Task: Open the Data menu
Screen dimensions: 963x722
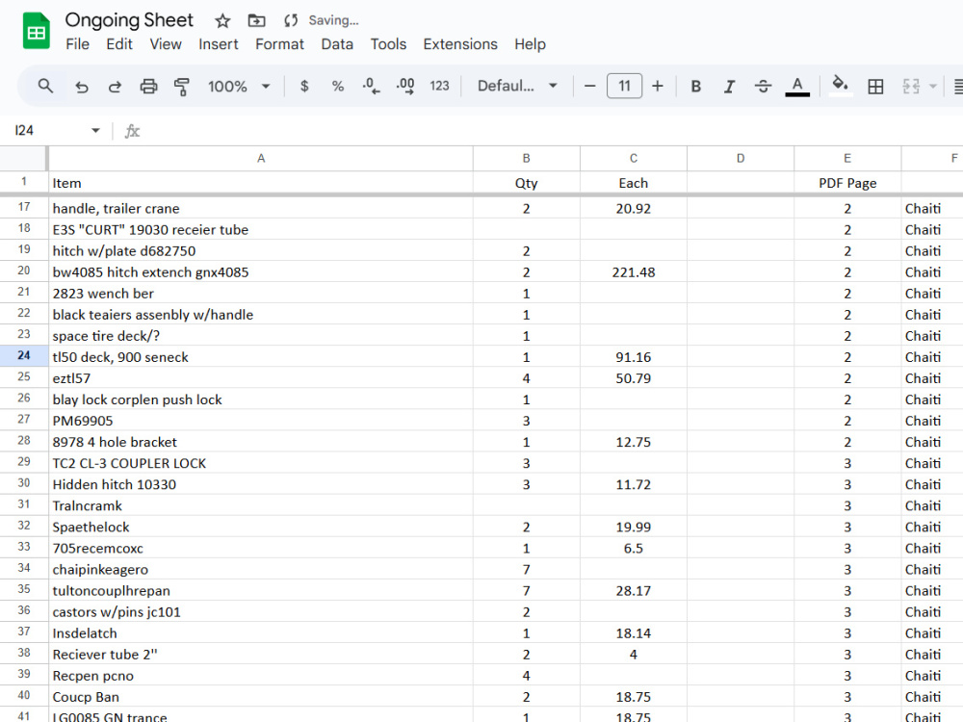Action: [337, 44]
